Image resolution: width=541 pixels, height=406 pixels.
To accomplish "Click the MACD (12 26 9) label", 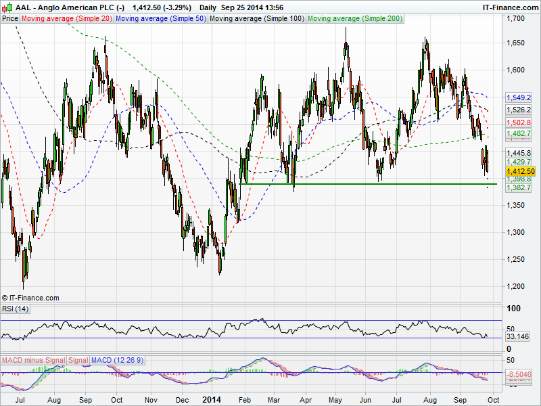I will click(116, 359).
